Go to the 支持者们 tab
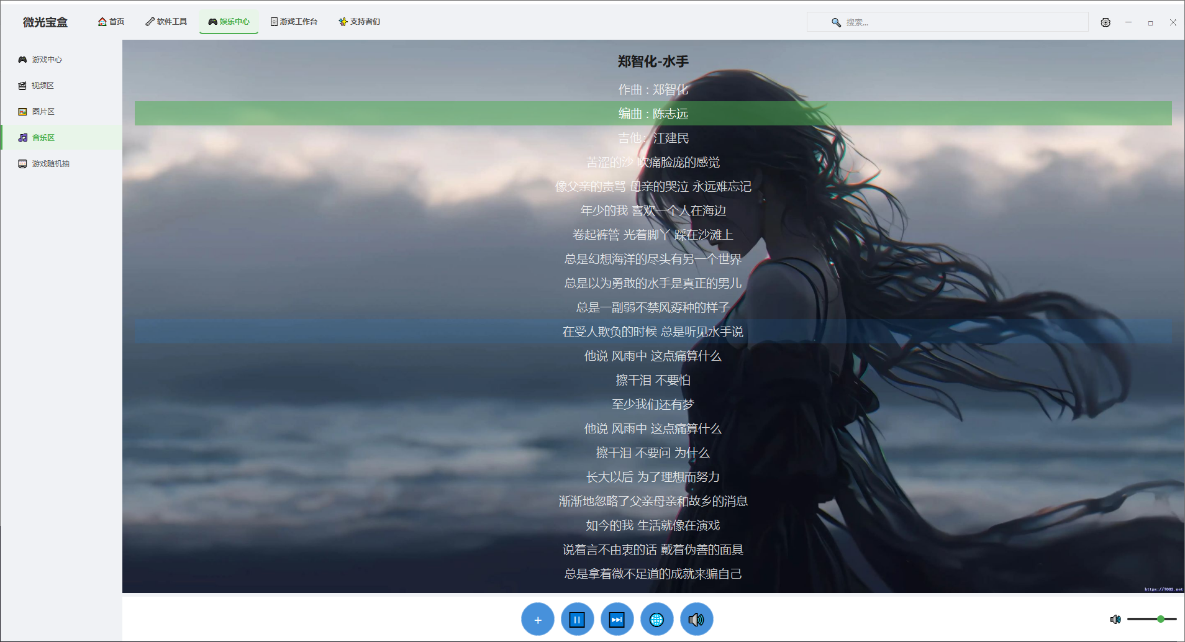 coord(359,22)
